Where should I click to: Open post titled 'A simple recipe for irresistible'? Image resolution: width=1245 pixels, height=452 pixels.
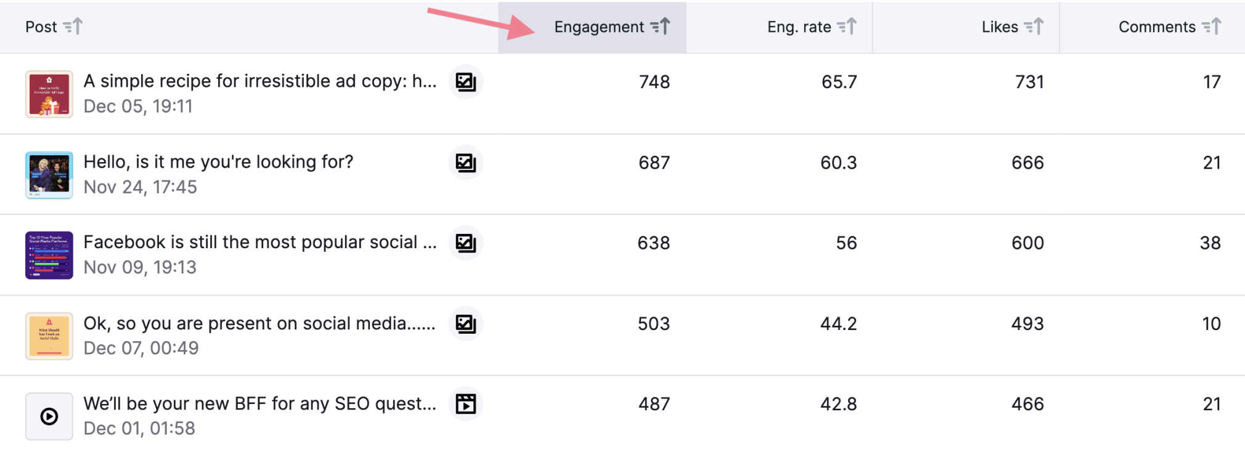click(260, 81)
